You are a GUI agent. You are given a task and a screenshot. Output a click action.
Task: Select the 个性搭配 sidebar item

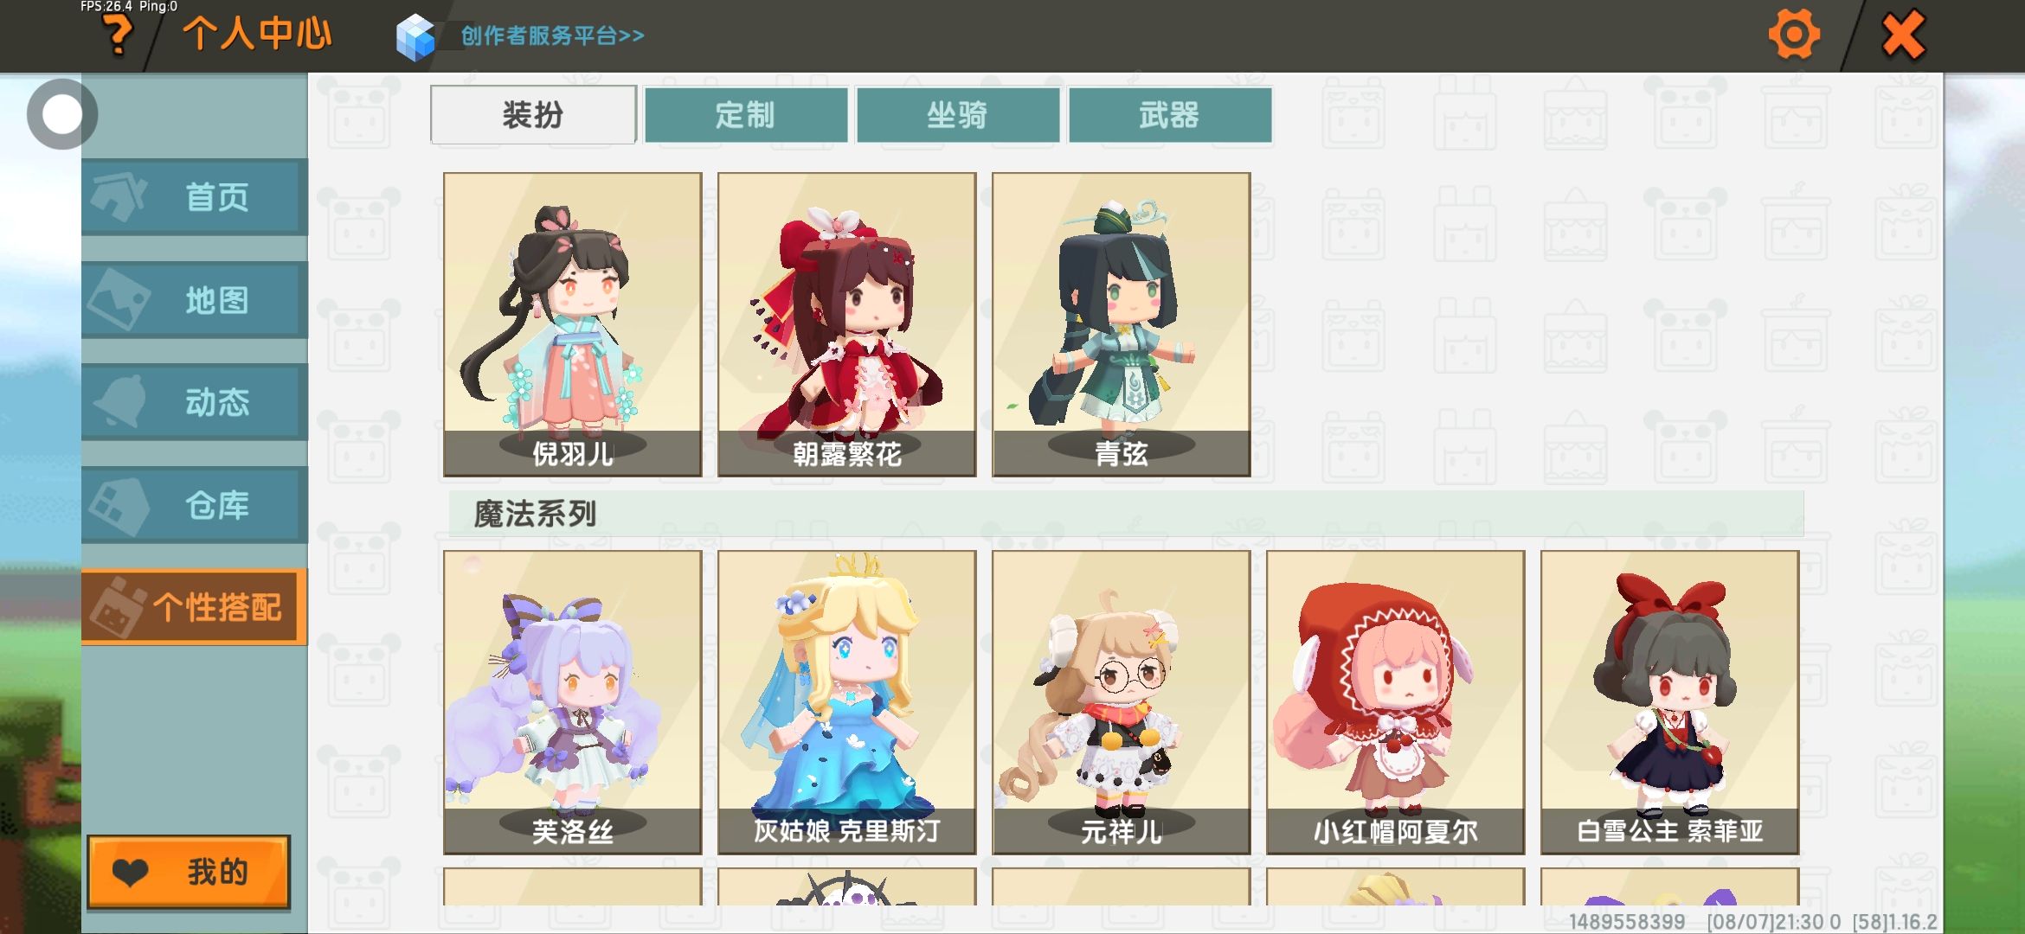coord(195,607)
